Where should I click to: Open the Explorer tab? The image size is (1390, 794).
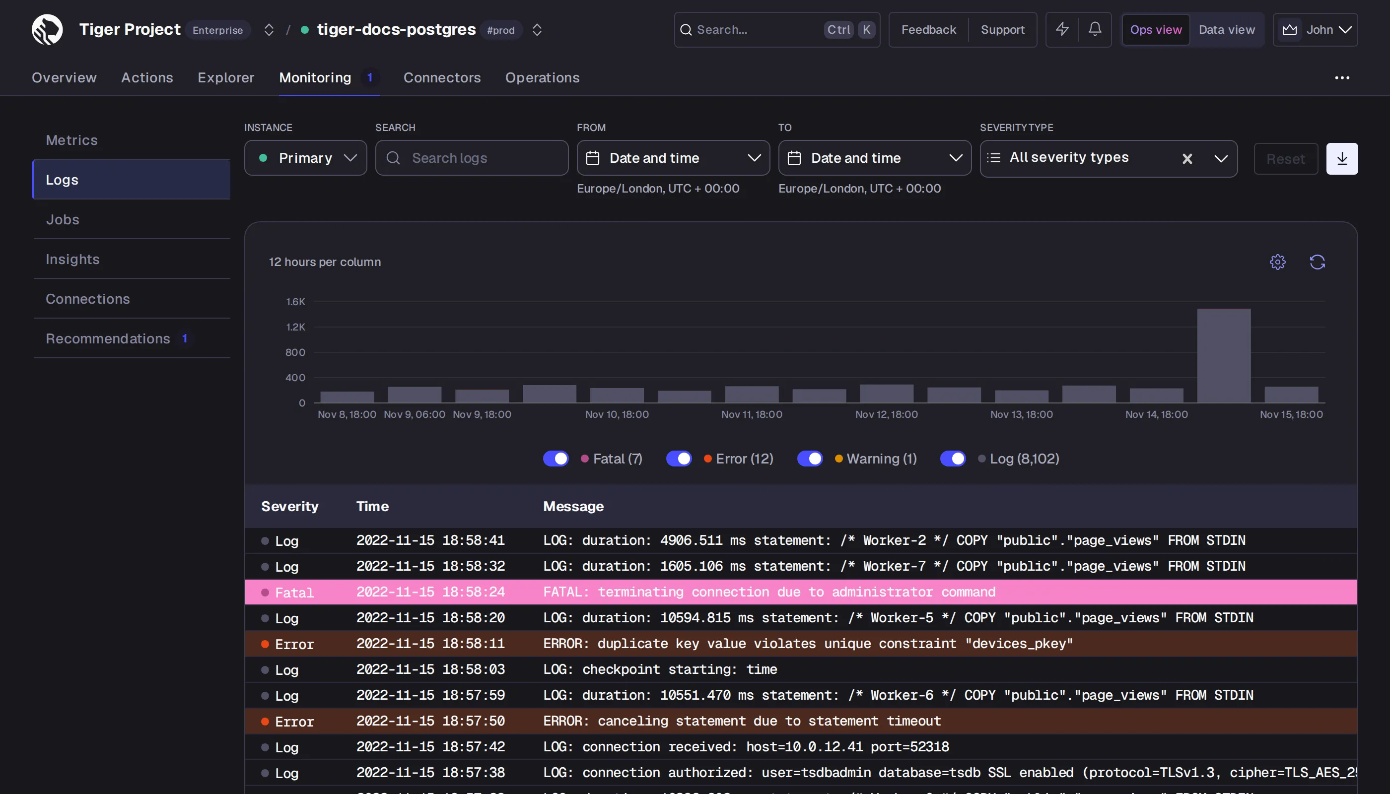tap(226, 77)
